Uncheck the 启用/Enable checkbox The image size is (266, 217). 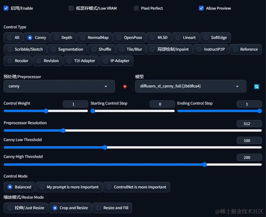tap(6, 8)
